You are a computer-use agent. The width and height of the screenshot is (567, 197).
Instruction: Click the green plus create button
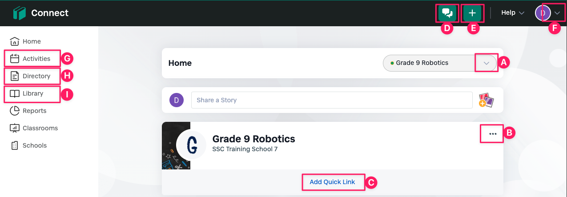pos(472,13)
